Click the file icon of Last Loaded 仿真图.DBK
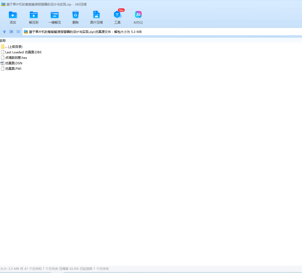 tap(3, 52)
